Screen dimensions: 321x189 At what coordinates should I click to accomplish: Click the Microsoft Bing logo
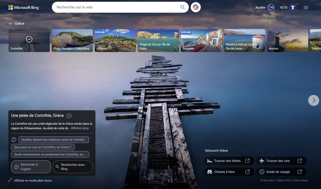[x=23, y=7]
